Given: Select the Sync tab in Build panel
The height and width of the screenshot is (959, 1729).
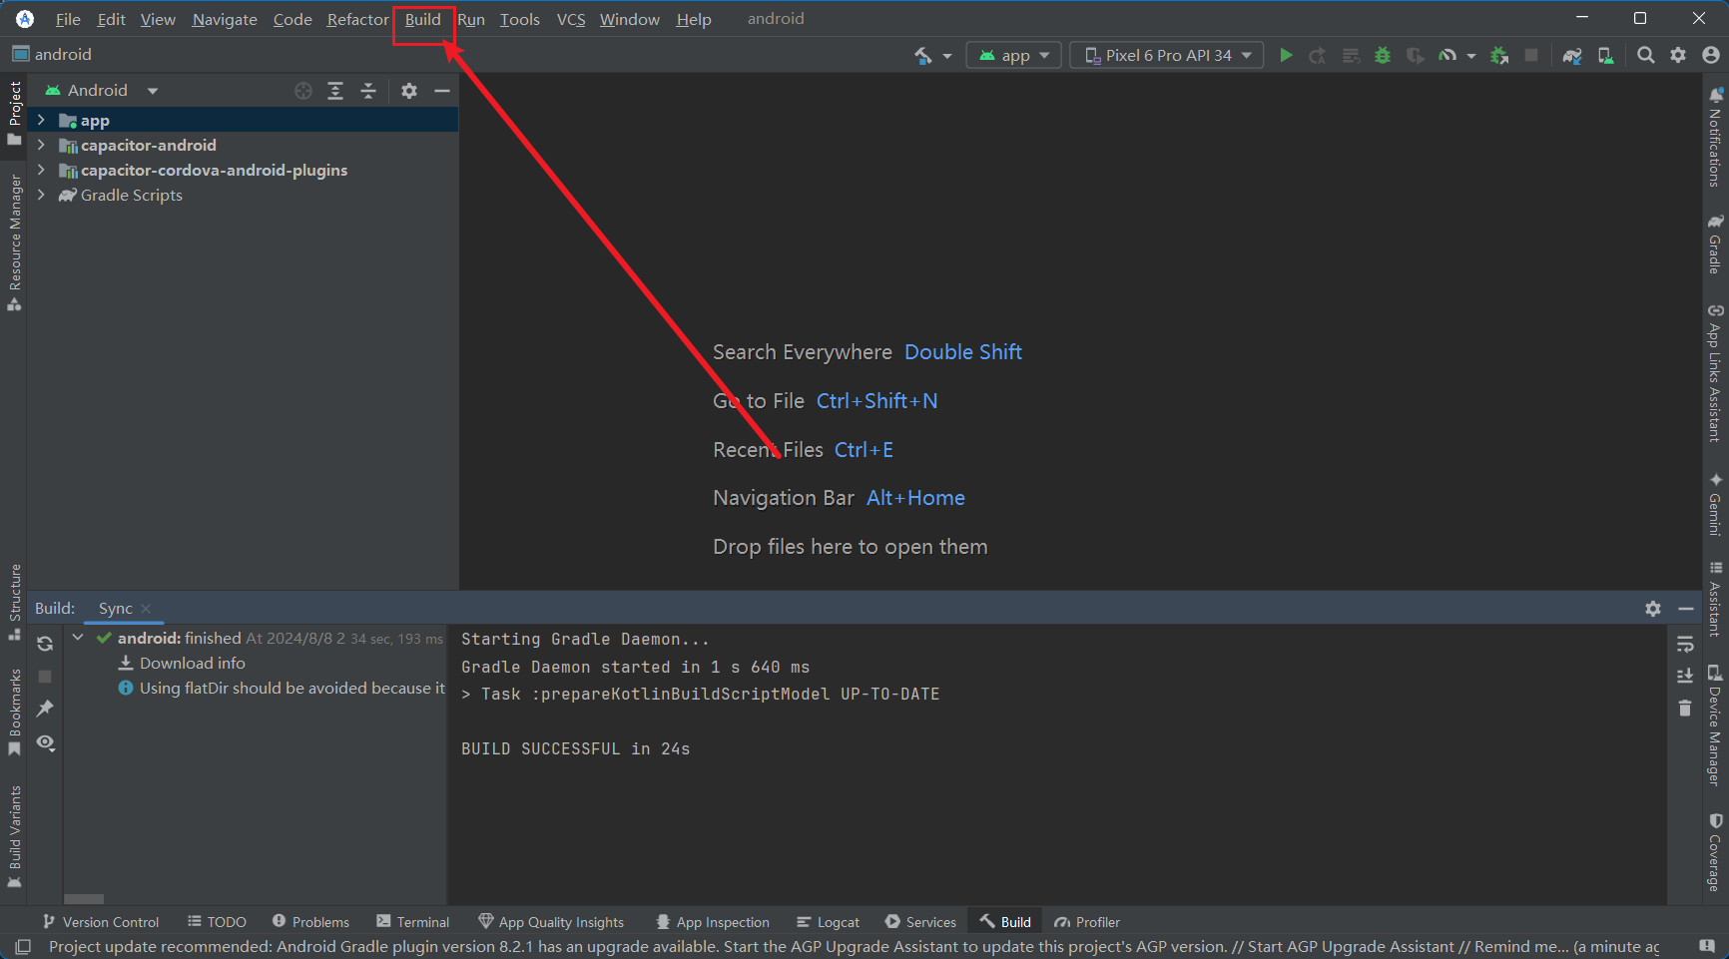Looking at the screenshot, I should pos(116,609).
